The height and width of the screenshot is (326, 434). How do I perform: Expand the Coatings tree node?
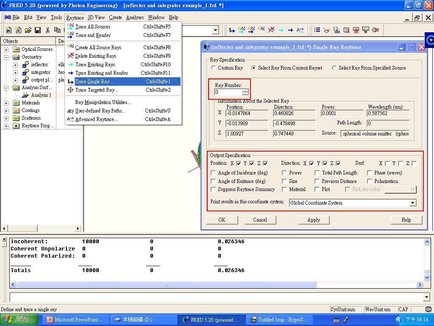point(6,111)
